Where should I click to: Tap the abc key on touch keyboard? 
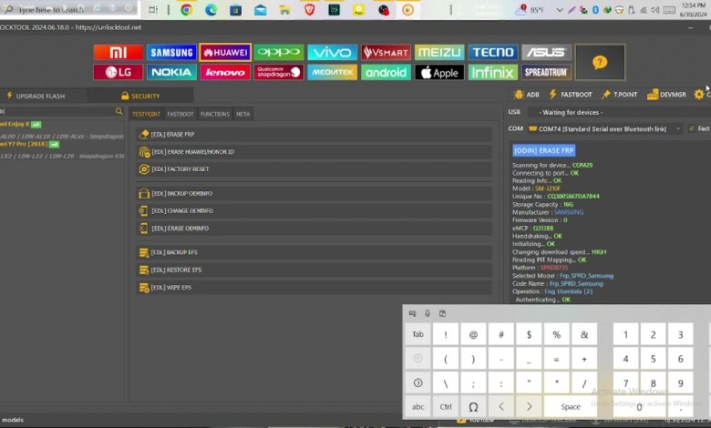coord(417,407)
